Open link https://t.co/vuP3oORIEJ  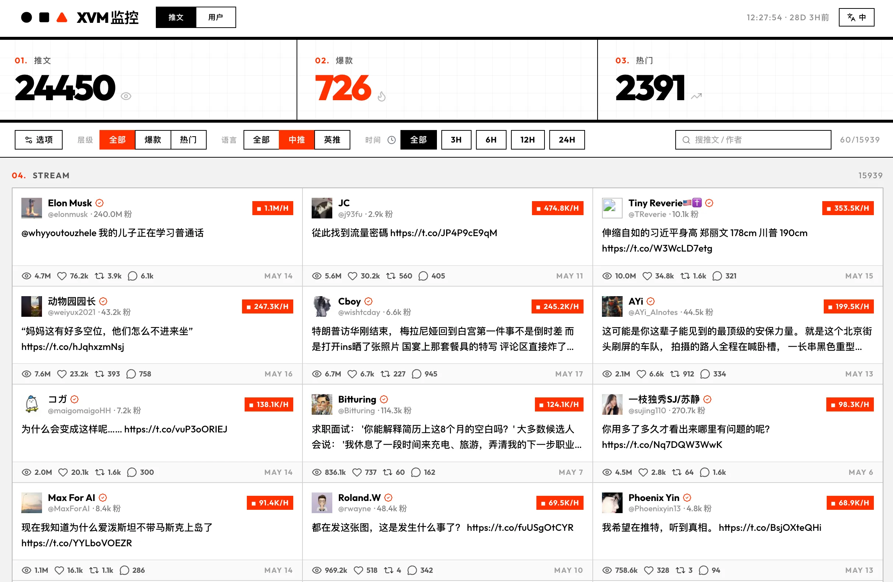176,429
